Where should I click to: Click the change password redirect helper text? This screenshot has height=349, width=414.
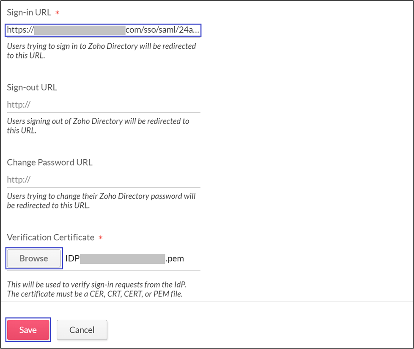pos(101,201)
